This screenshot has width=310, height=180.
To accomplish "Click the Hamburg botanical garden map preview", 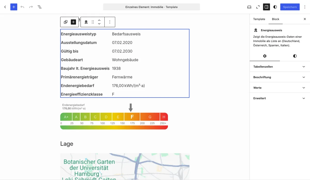I will click(125, 166).
